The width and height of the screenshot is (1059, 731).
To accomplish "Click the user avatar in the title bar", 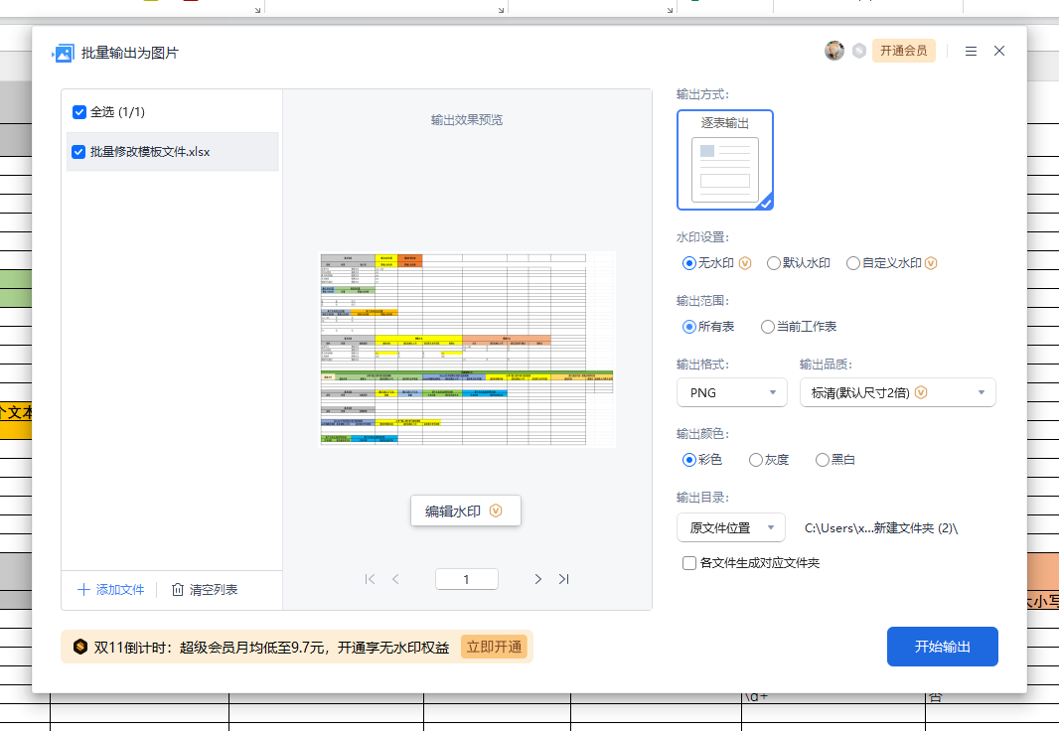I will pos(834,51).
